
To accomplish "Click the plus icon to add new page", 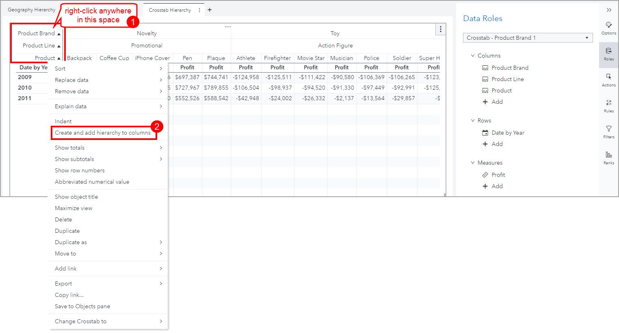I will [210, 9].
